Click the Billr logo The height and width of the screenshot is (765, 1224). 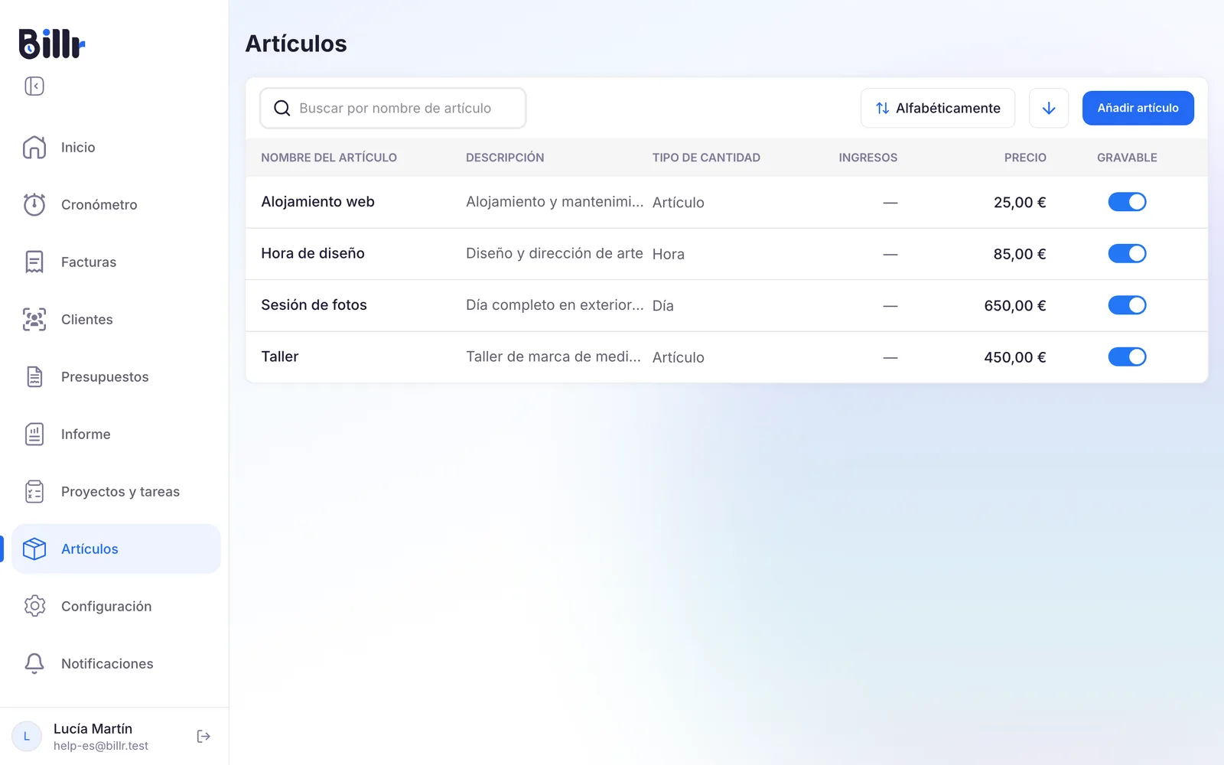52,44
